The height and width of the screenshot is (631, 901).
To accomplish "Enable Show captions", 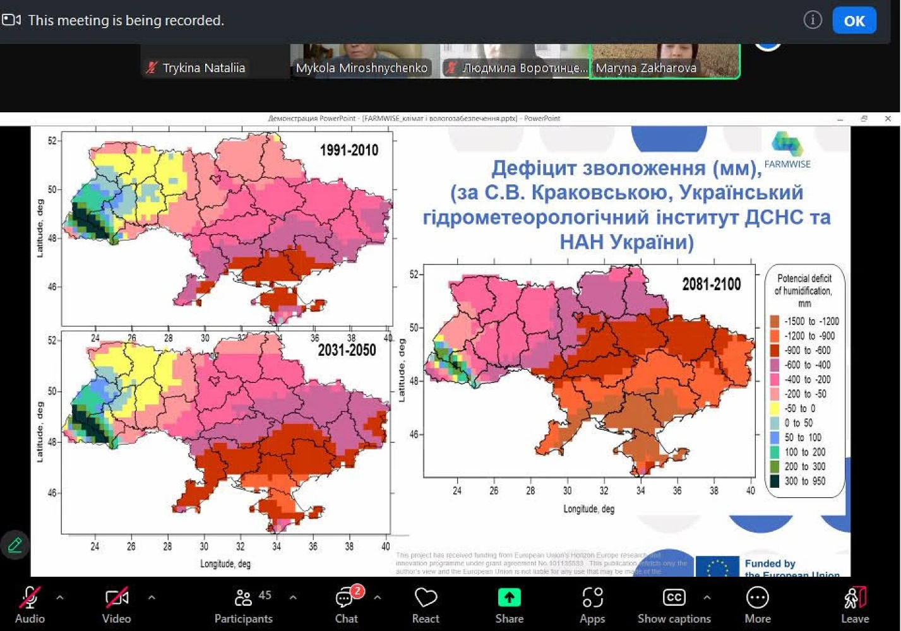I will 674,604.
